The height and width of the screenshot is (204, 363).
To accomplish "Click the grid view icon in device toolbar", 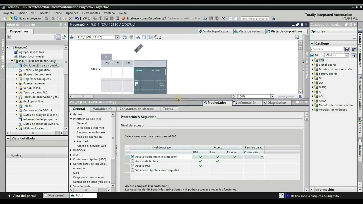I will [144, 37].
